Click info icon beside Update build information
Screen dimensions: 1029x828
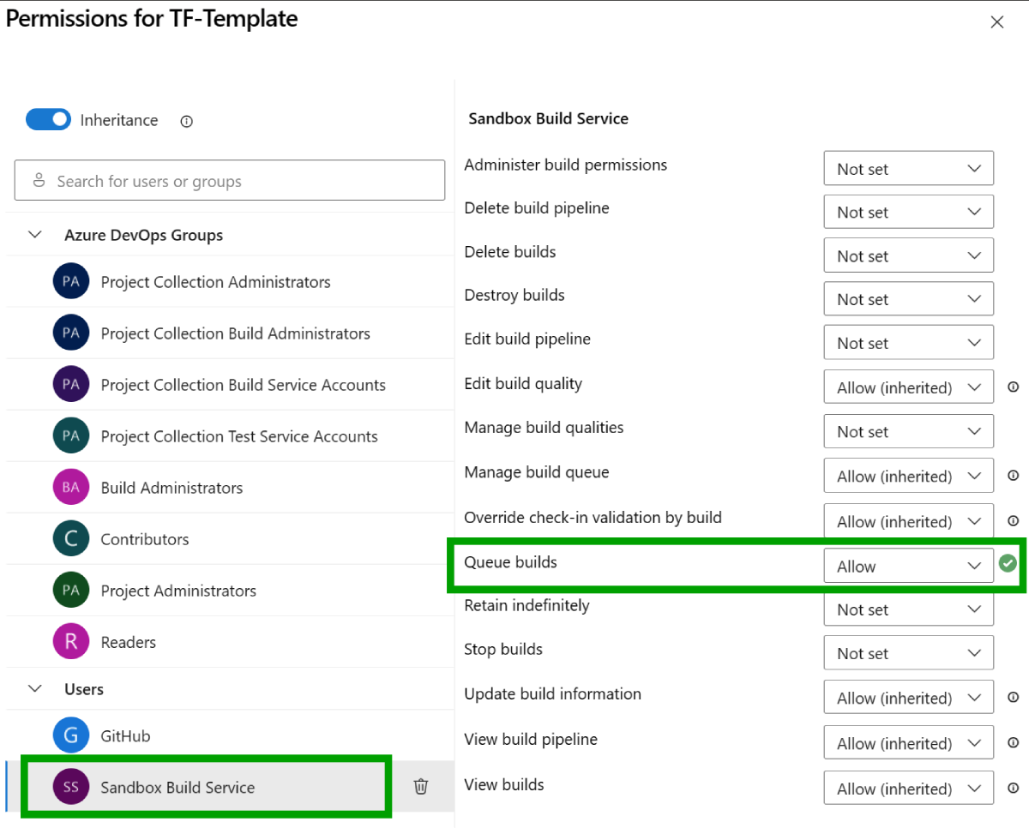[x=1013, y=697]
